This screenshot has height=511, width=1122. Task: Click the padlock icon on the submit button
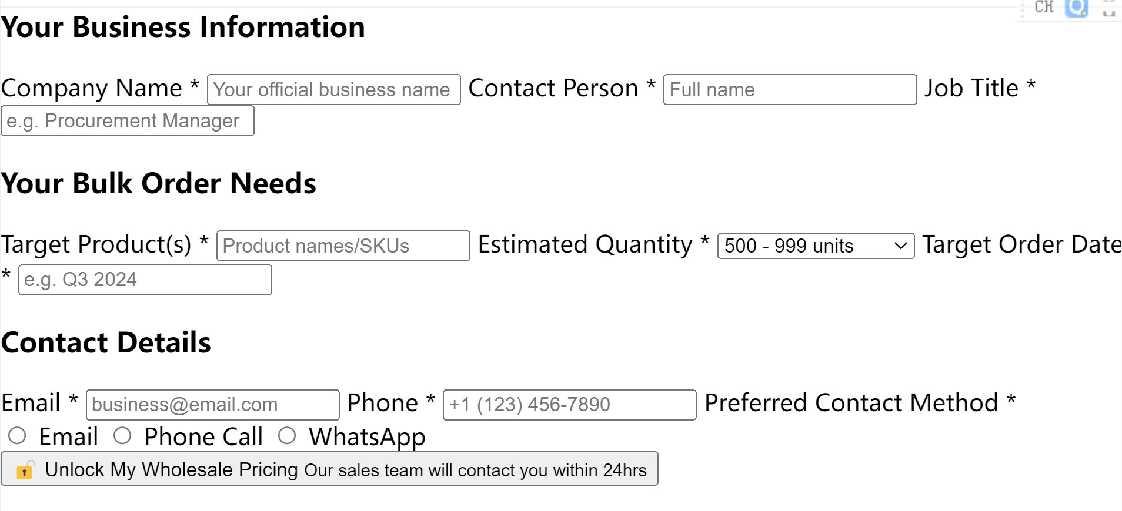(25, 470)
